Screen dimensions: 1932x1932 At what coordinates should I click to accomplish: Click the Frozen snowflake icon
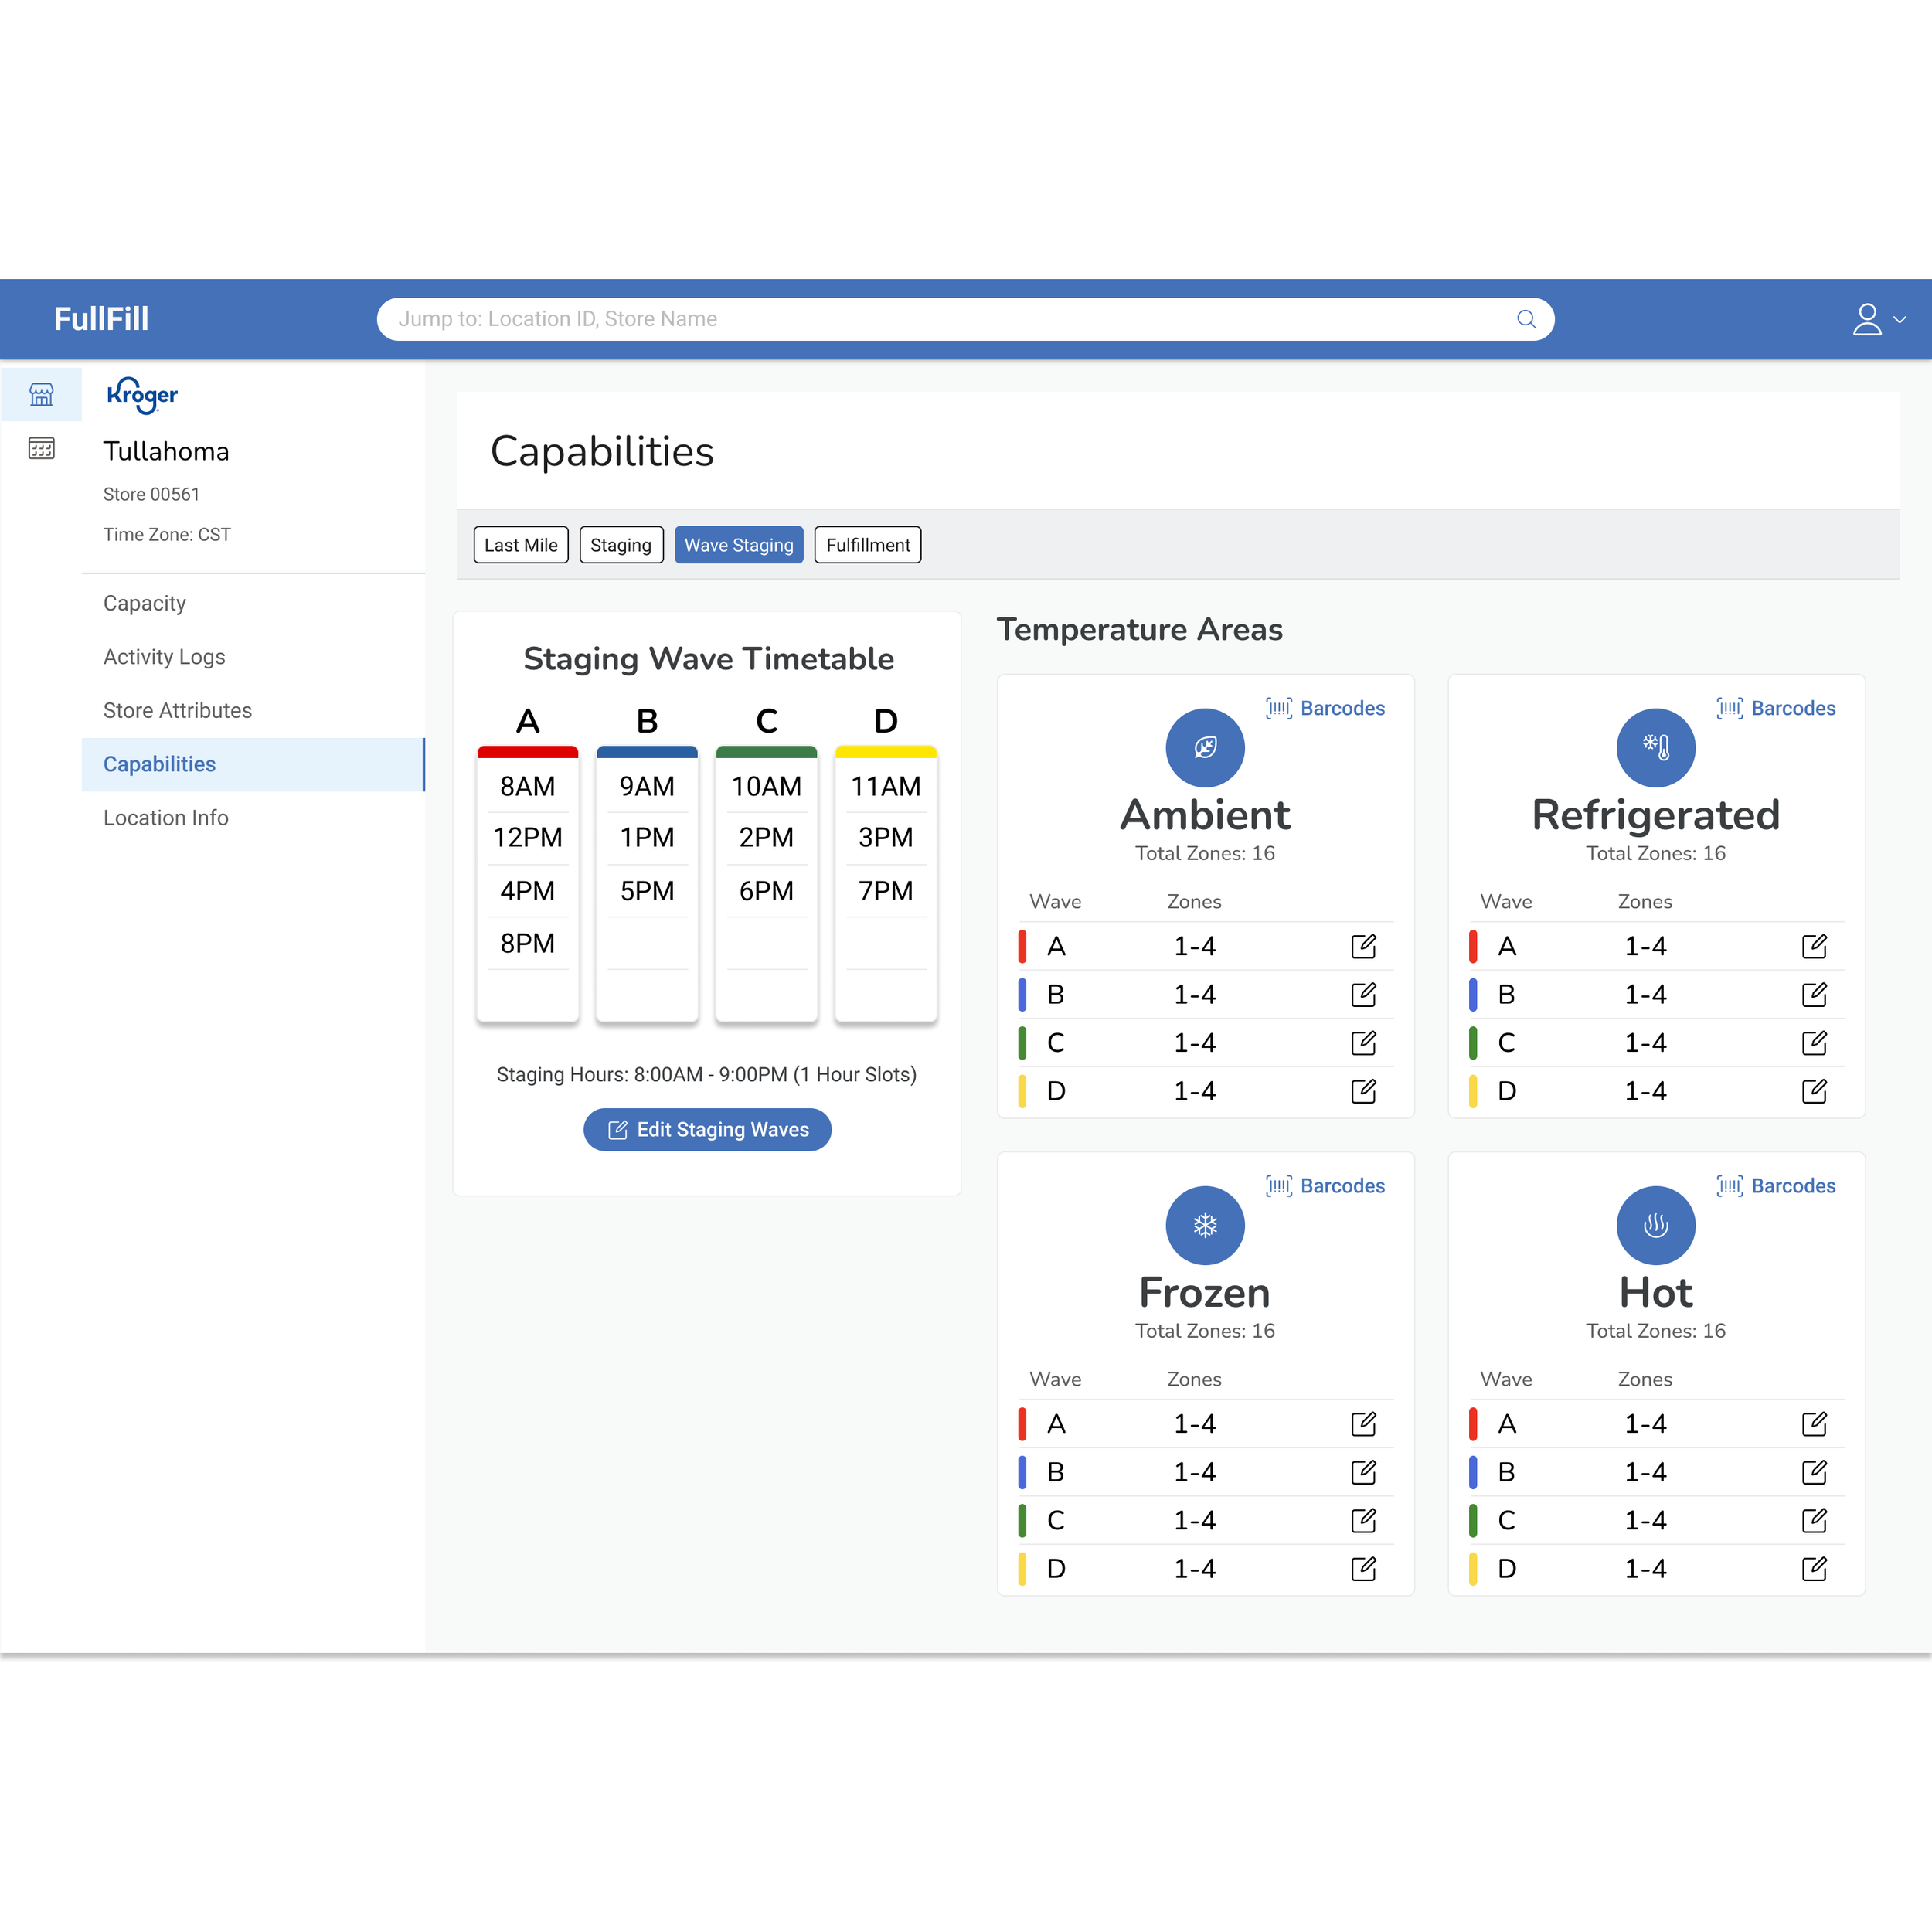(x=1205, y=1225)
